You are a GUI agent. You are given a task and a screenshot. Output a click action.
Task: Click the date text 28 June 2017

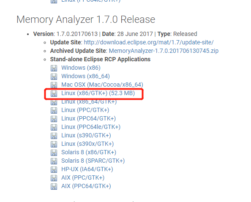tap(135, 34)
